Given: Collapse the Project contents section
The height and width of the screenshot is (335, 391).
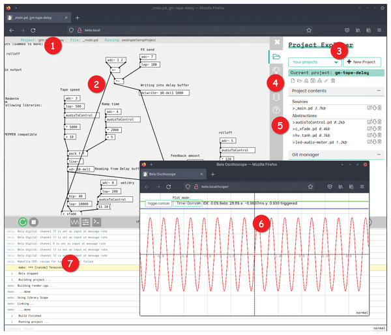Looking at the screenshot, I should [379, 91].
